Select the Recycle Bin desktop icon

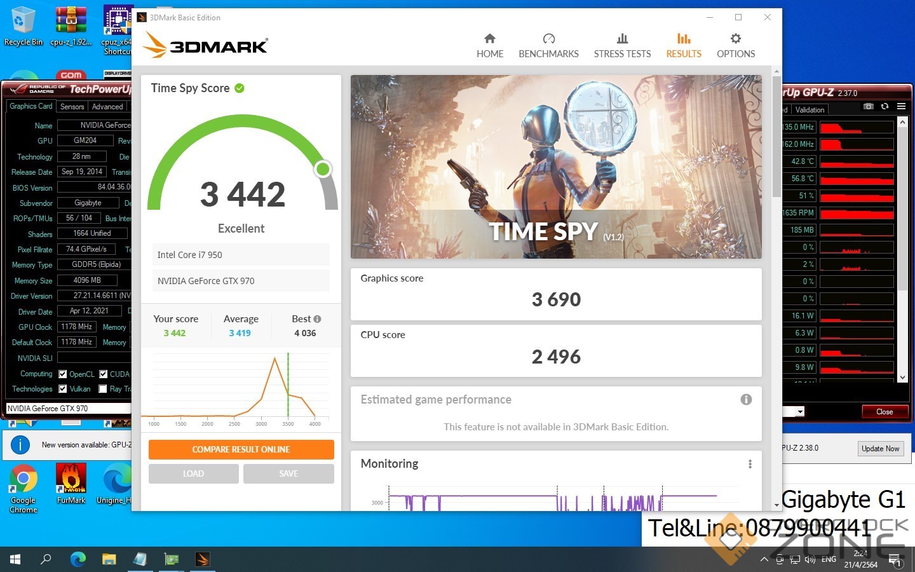coord(24,27)
